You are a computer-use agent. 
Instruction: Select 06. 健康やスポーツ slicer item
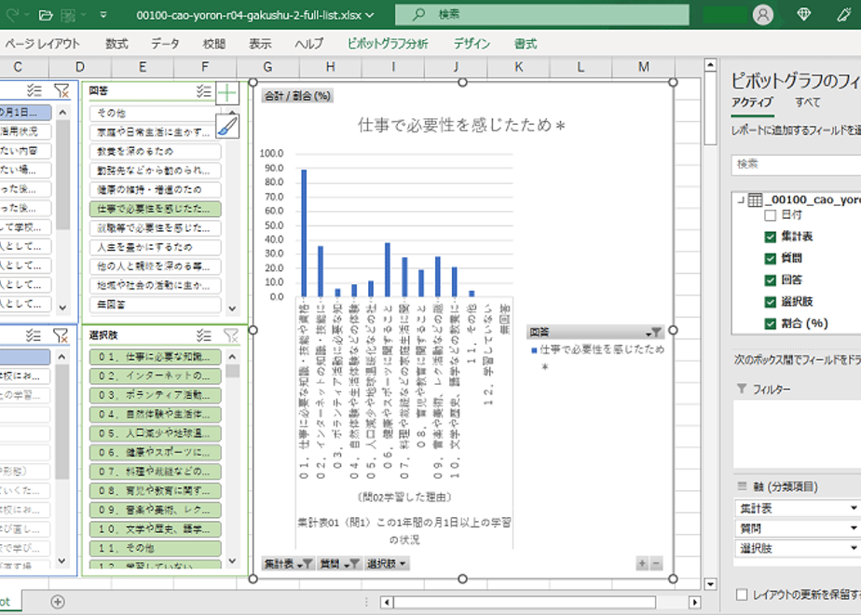(156, 453)
